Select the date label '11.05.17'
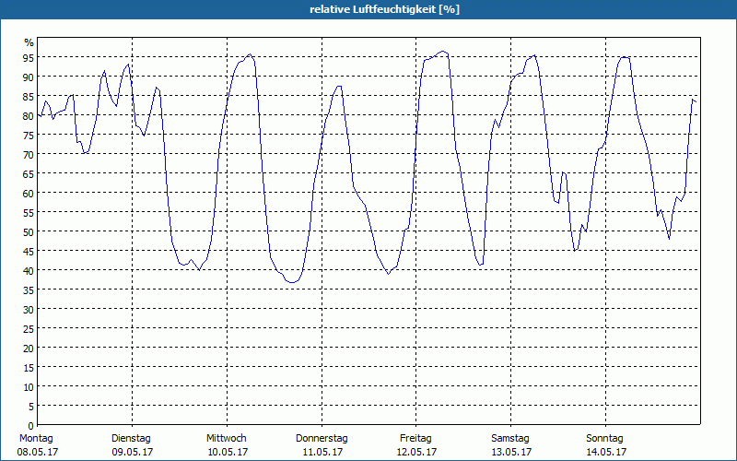737x461 pixels. 322,452
